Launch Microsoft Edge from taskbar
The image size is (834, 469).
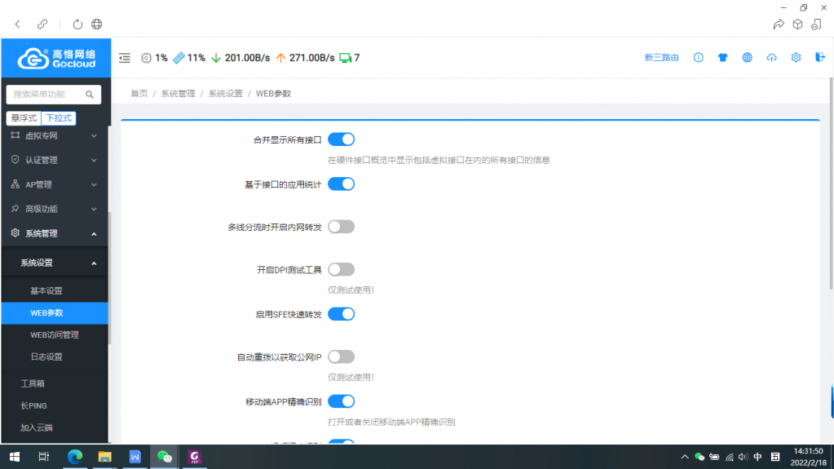[75, 457]
